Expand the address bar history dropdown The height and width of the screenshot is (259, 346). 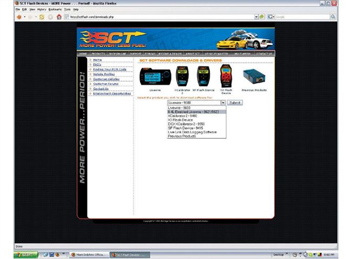[x=256, y=17]
